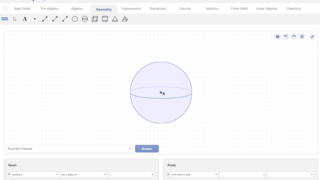Undo the last canvas action

pyautogui.click(x=286, y=37)
